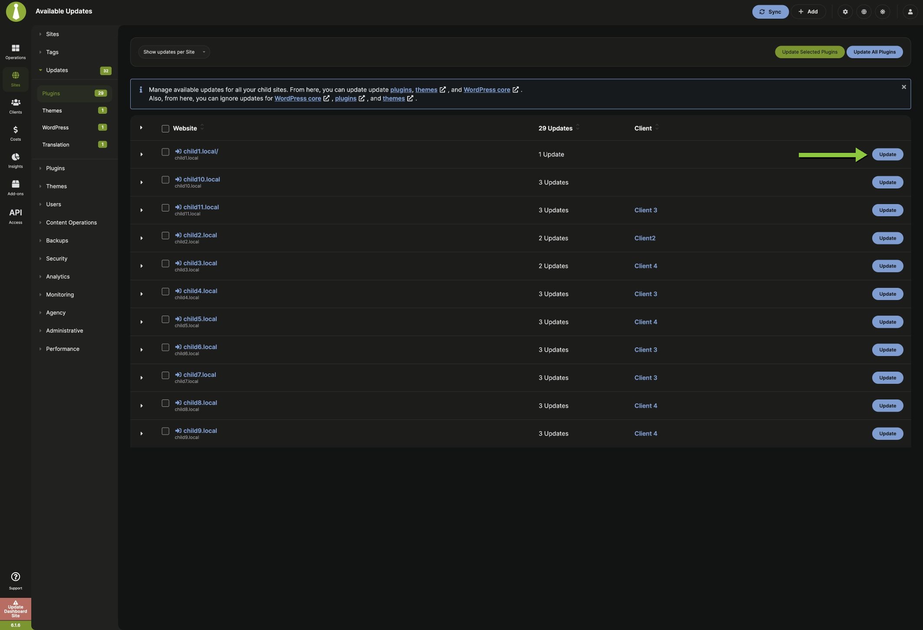The image size is (923, 630).
Task: Check the child8.local row checkbox
Action: tap(165, 403)
